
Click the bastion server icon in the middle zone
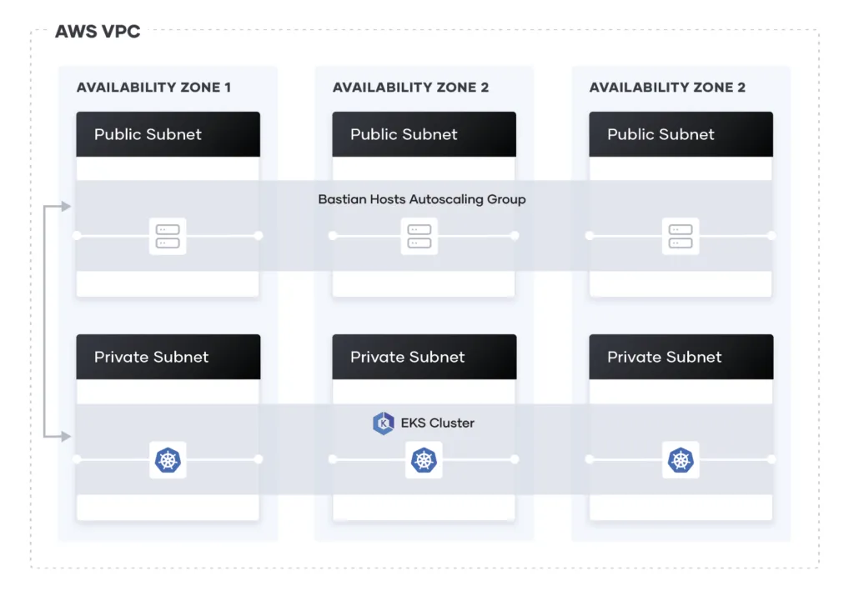click(x=419, y=236)
